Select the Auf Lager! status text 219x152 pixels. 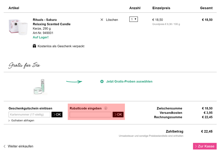41,37
